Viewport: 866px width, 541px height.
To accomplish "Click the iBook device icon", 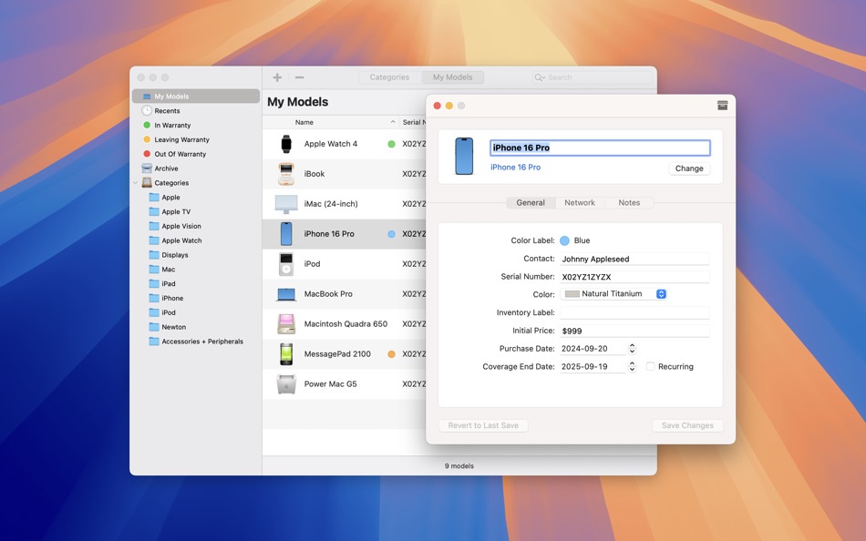I will [x=286, y=174].
